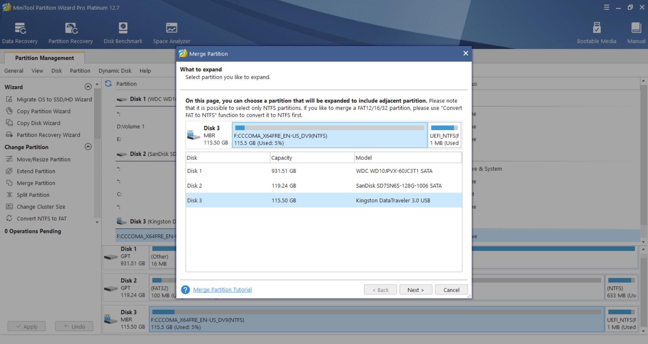Click Split Partition in the sidebar
This screenshot has height=344, width=648.
click(33, 195)
